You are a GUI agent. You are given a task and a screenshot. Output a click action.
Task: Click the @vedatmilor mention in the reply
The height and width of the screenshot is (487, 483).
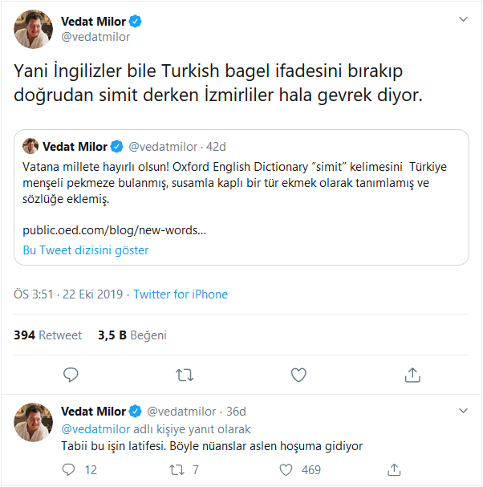[x=95, y=429]
